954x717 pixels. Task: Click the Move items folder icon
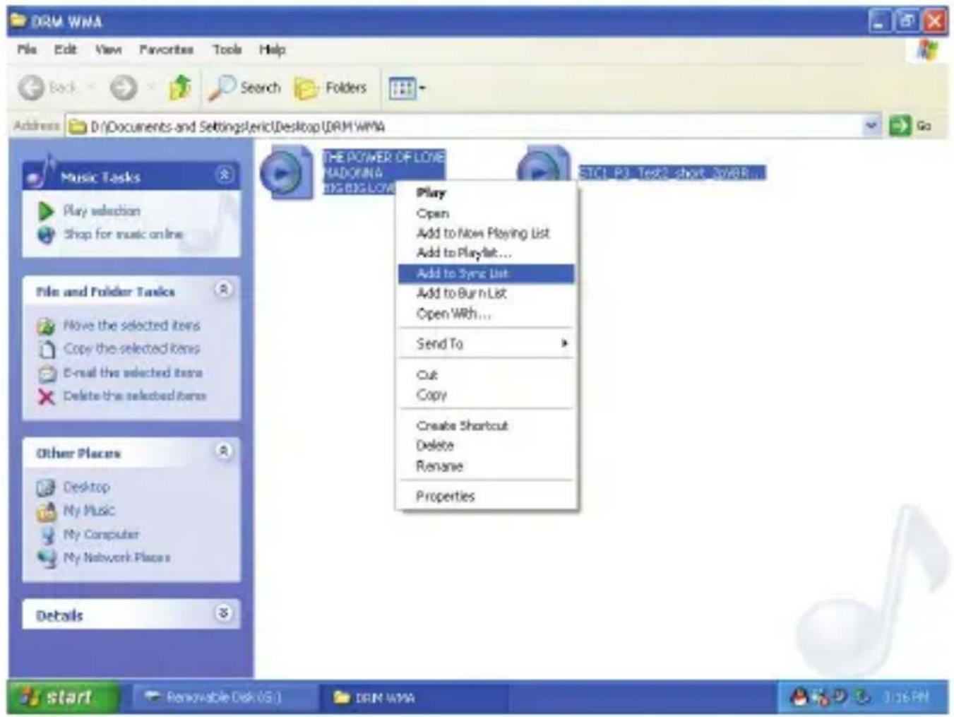46,326
